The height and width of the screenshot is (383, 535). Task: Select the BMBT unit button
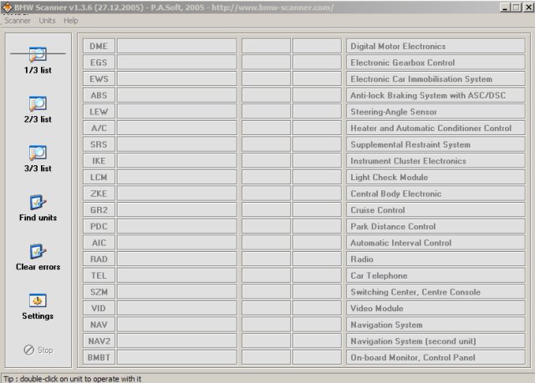99,357
